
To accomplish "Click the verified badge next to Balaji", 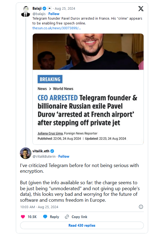I will coord(45,9).
